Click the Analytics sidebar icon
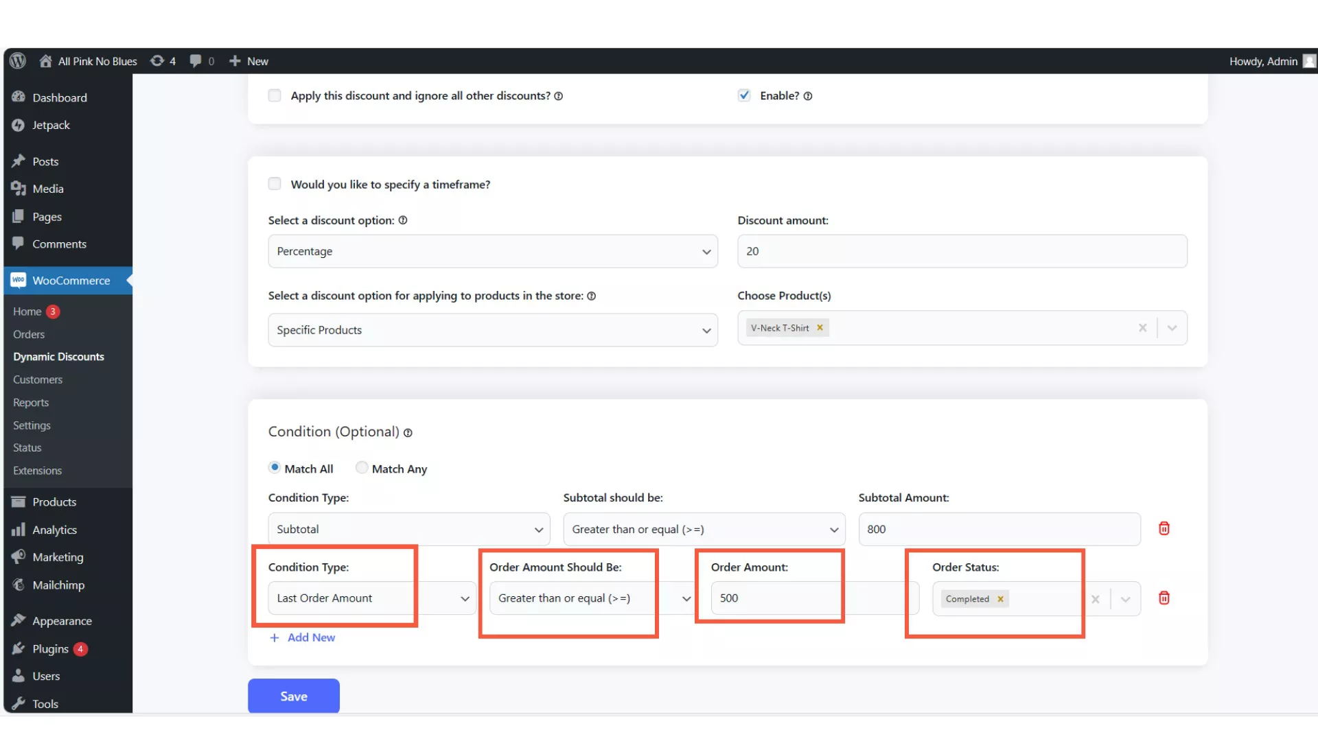This screenshot has width=1318, height=741. click(18, 529)
